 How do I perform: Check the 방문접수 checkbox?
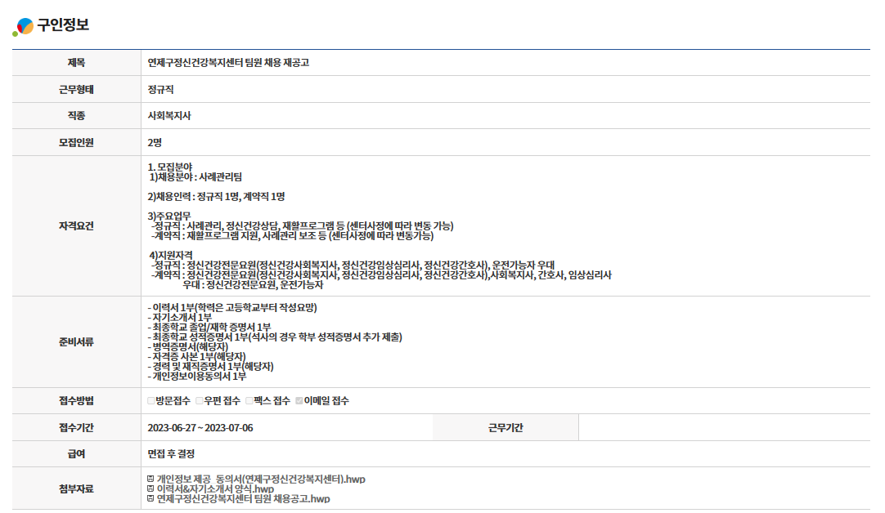point(151,400)
